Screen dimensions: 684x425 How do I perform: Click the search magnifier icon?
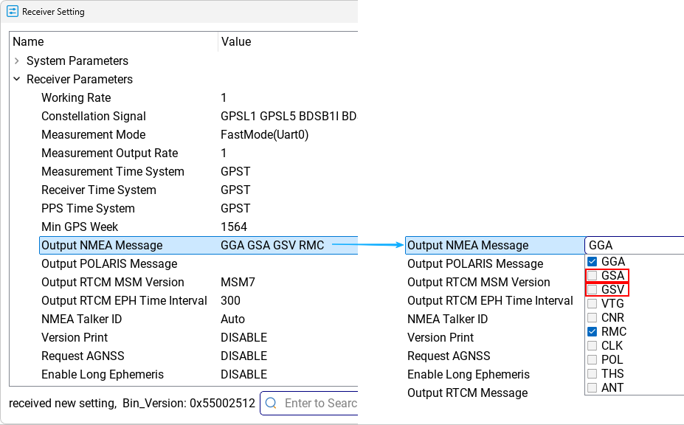271,403
